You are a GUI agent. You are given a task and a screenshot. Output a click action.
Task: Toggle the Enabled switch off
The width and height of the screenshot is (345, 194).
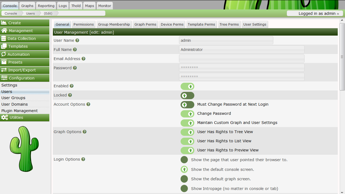[187, 86]
